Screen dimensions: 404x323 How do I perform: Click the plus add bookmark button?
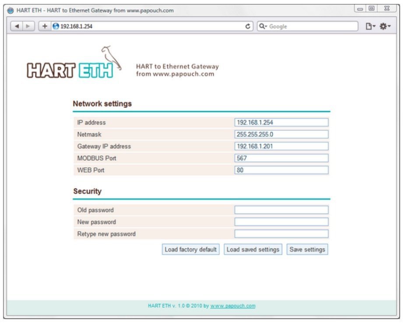[x=44, y=26]
